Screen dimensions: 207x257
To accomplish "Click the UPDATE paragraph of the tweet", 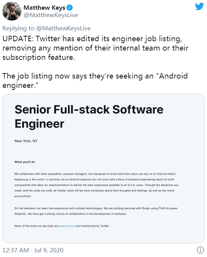I will pos(95,48).
